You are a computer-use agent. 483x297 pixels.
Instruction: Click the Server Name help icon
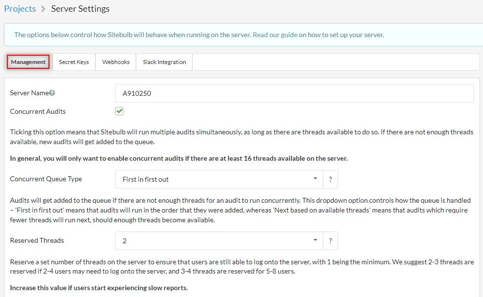[52, 93]
